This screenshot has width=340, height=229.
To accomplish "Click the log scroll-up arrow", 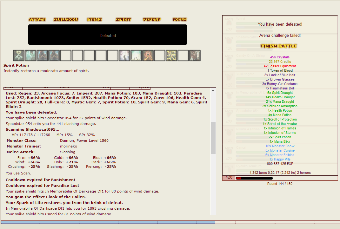I will (x=213, y=91).
